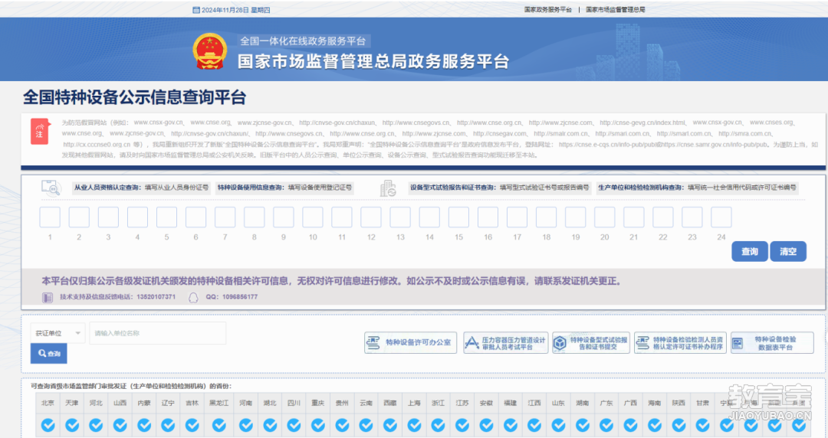Open the 获证单位 dropdown
The height and width of the screenshot is (438, 828).
click(58, 333)
